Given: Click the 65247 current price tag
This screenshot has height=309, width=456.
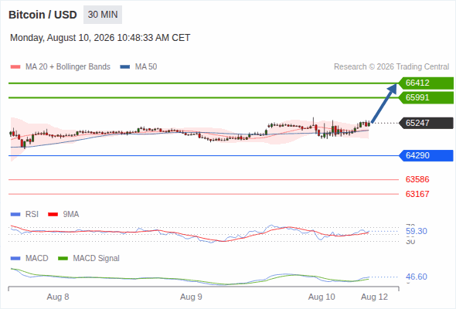Looking at the screenshot, I should point(426,123).
